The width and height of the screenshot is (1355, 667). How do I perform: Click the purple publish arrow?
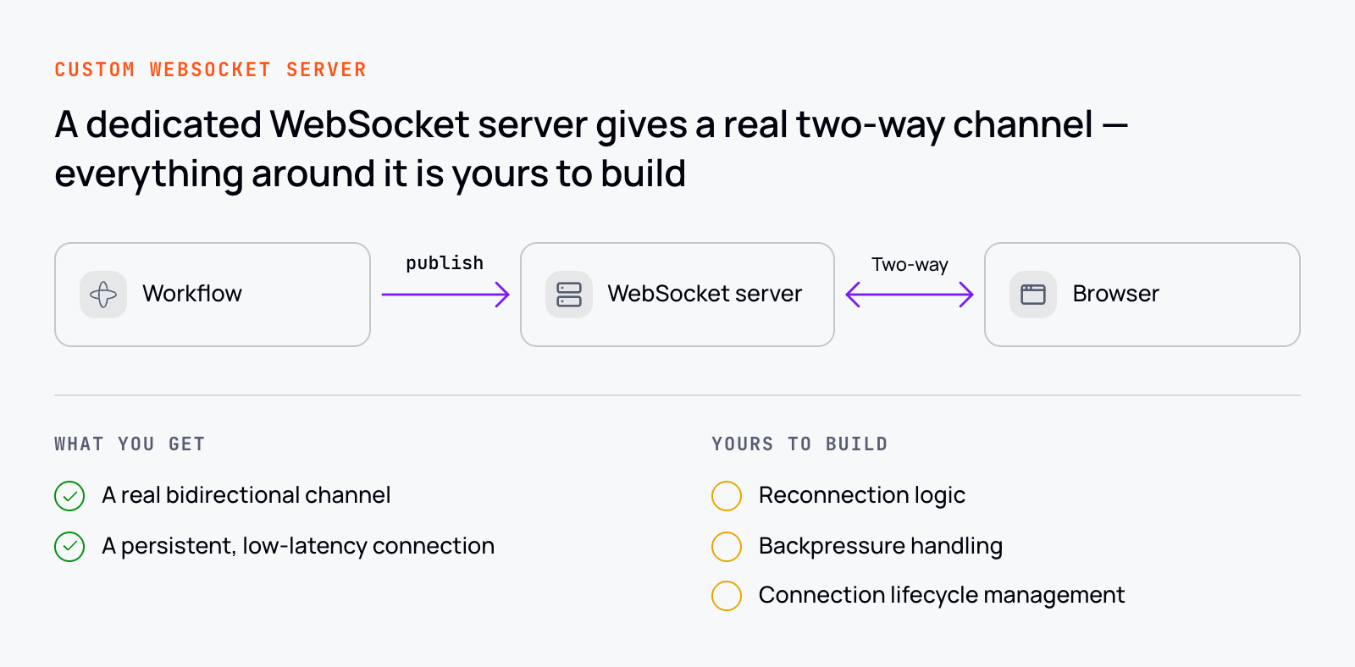click(445, 295)
